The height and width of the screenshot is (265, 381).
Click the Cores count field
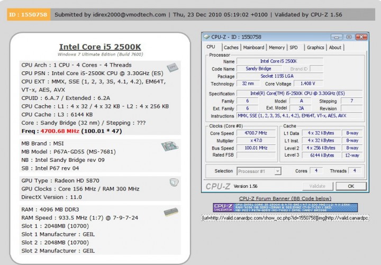316,171
